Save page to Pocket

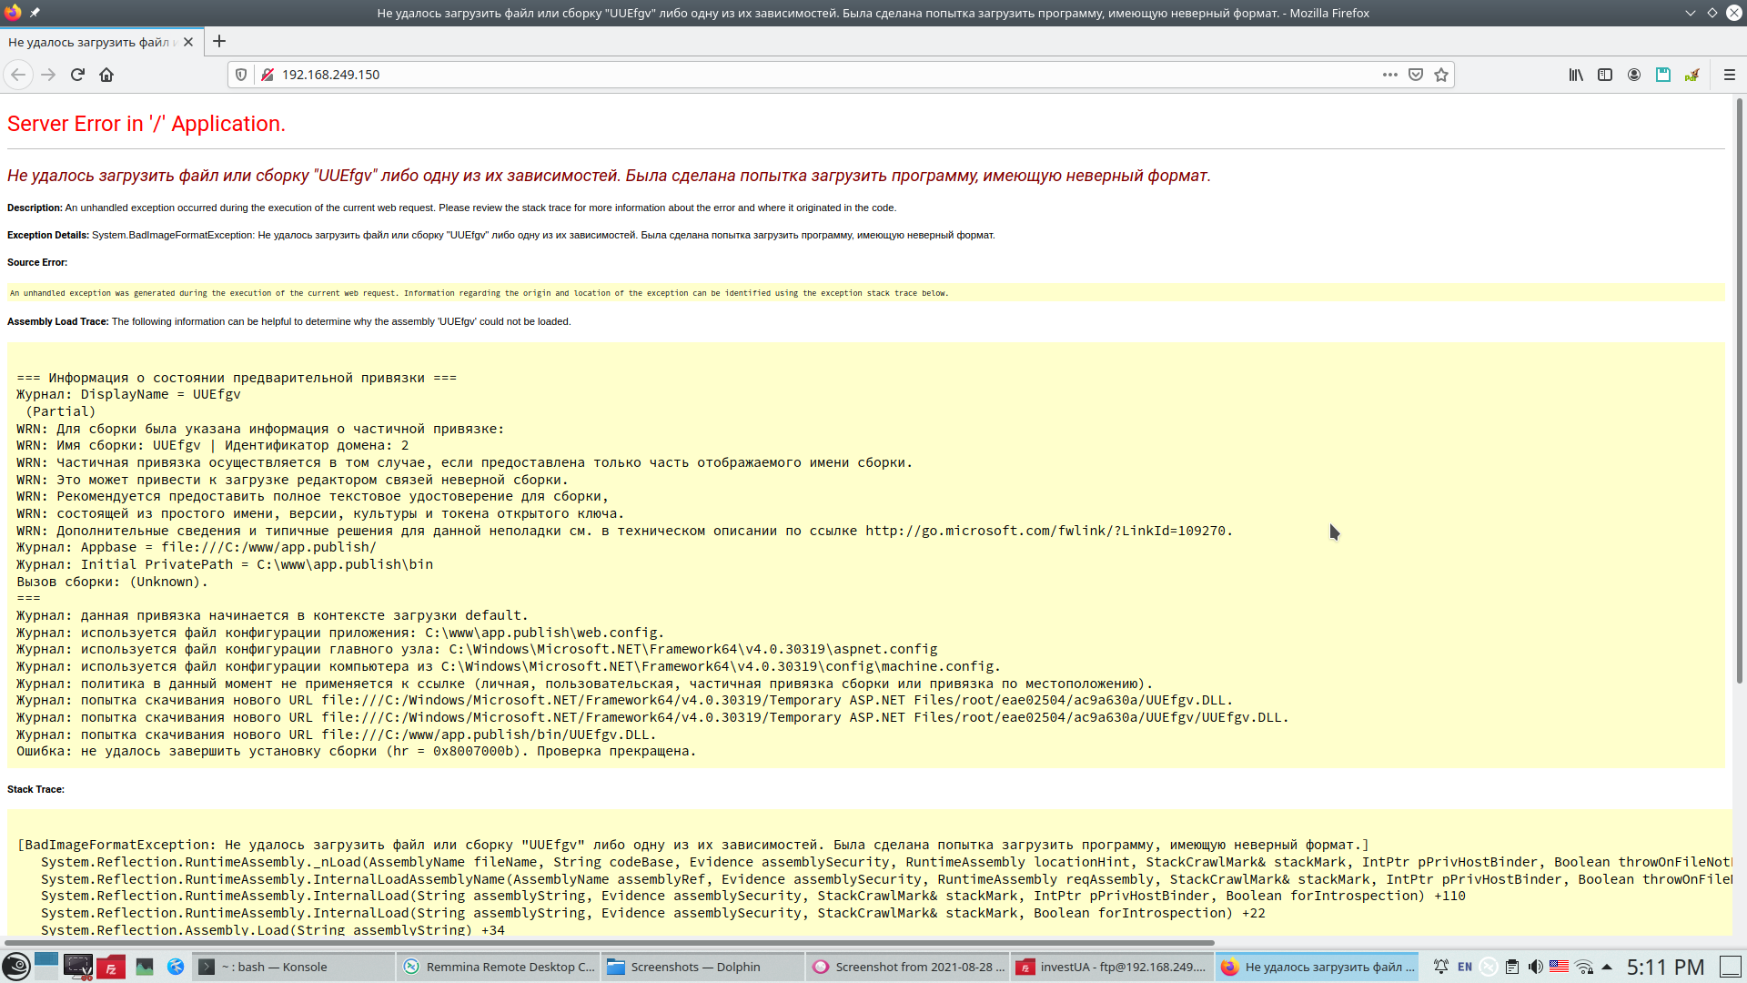[x=1416, y=75]
